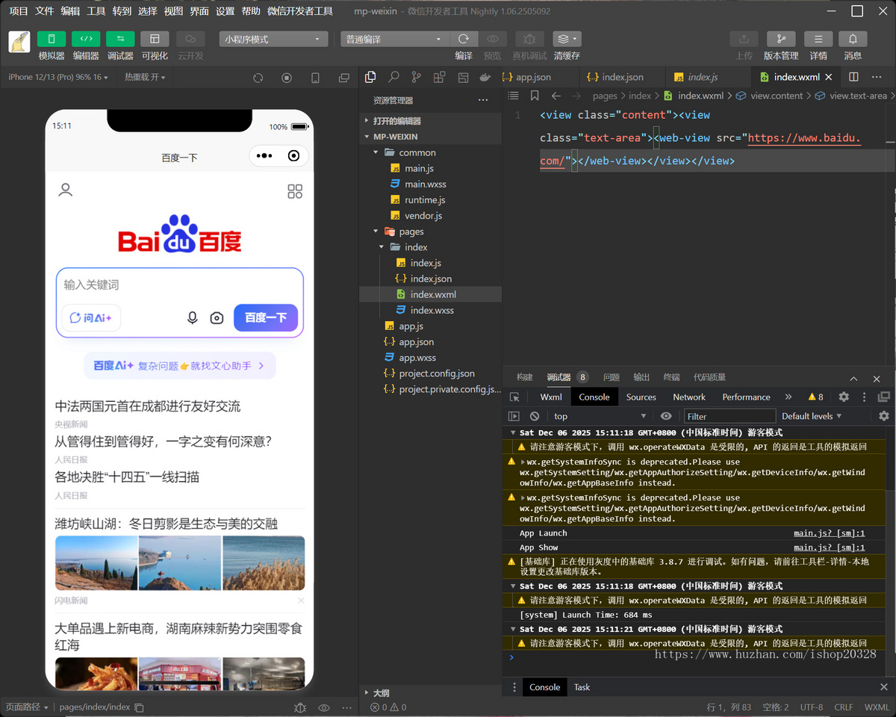Open the DevTools settings gear
Viewport: 896px width, 717px height.
tap(844, 397)
